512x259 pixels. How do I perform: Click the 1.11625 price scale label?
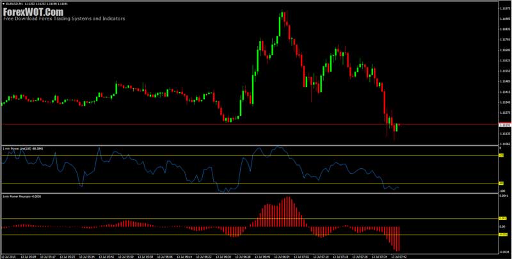click(x=504, y=61)
